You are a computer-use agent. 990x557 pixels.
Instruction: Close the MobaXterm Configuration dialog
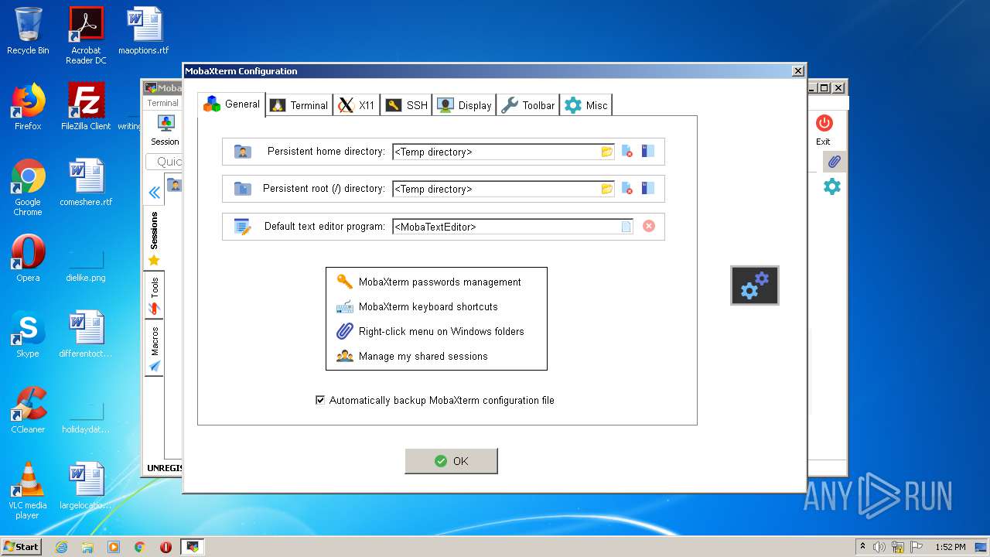798,71
